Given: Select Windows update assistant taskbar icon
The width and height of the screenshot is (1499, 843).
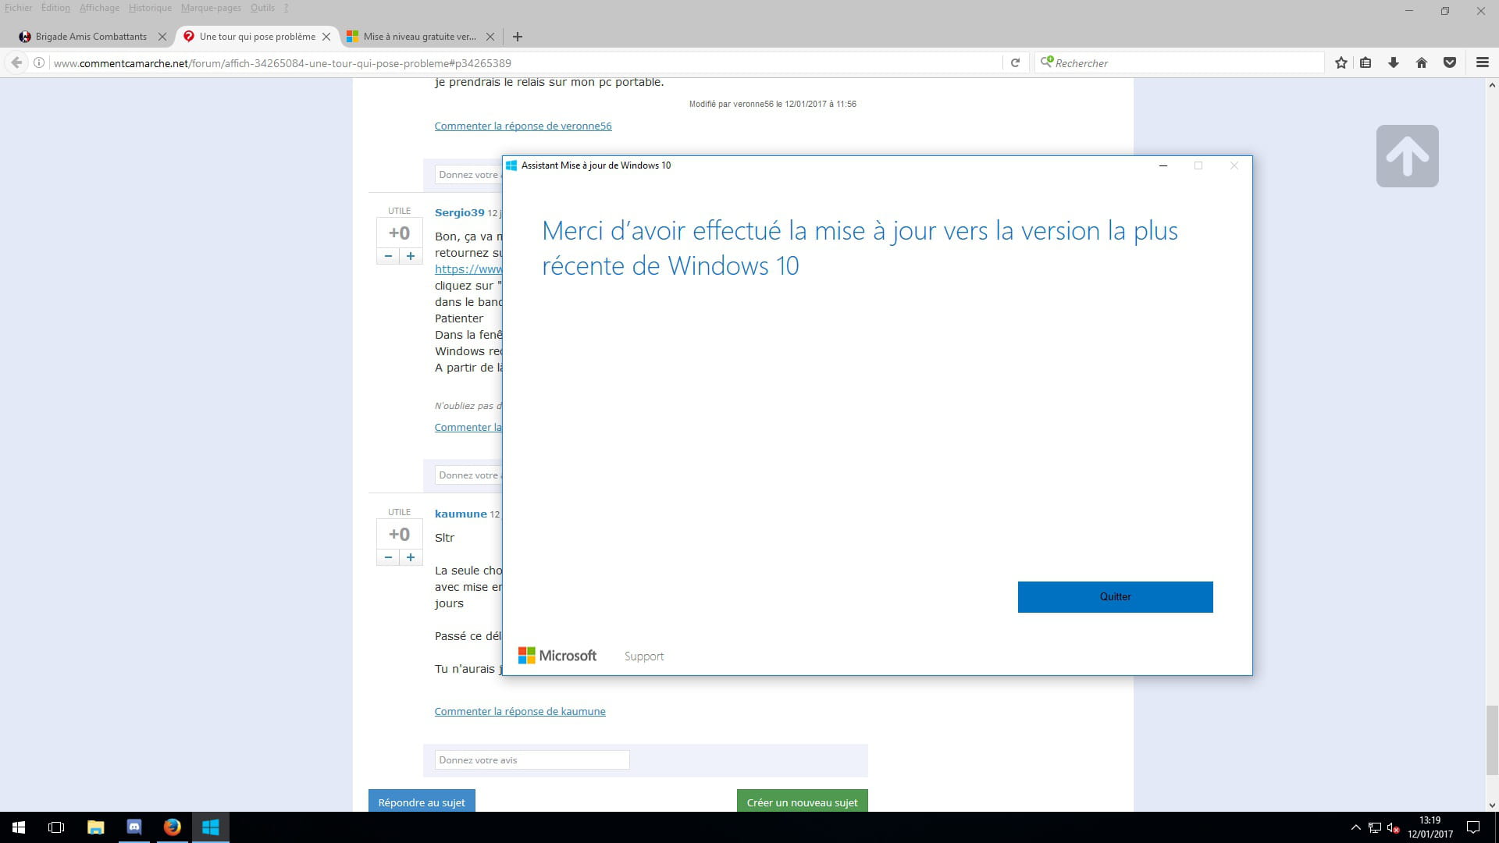Looking at the screenshot, I should point(210,827).
